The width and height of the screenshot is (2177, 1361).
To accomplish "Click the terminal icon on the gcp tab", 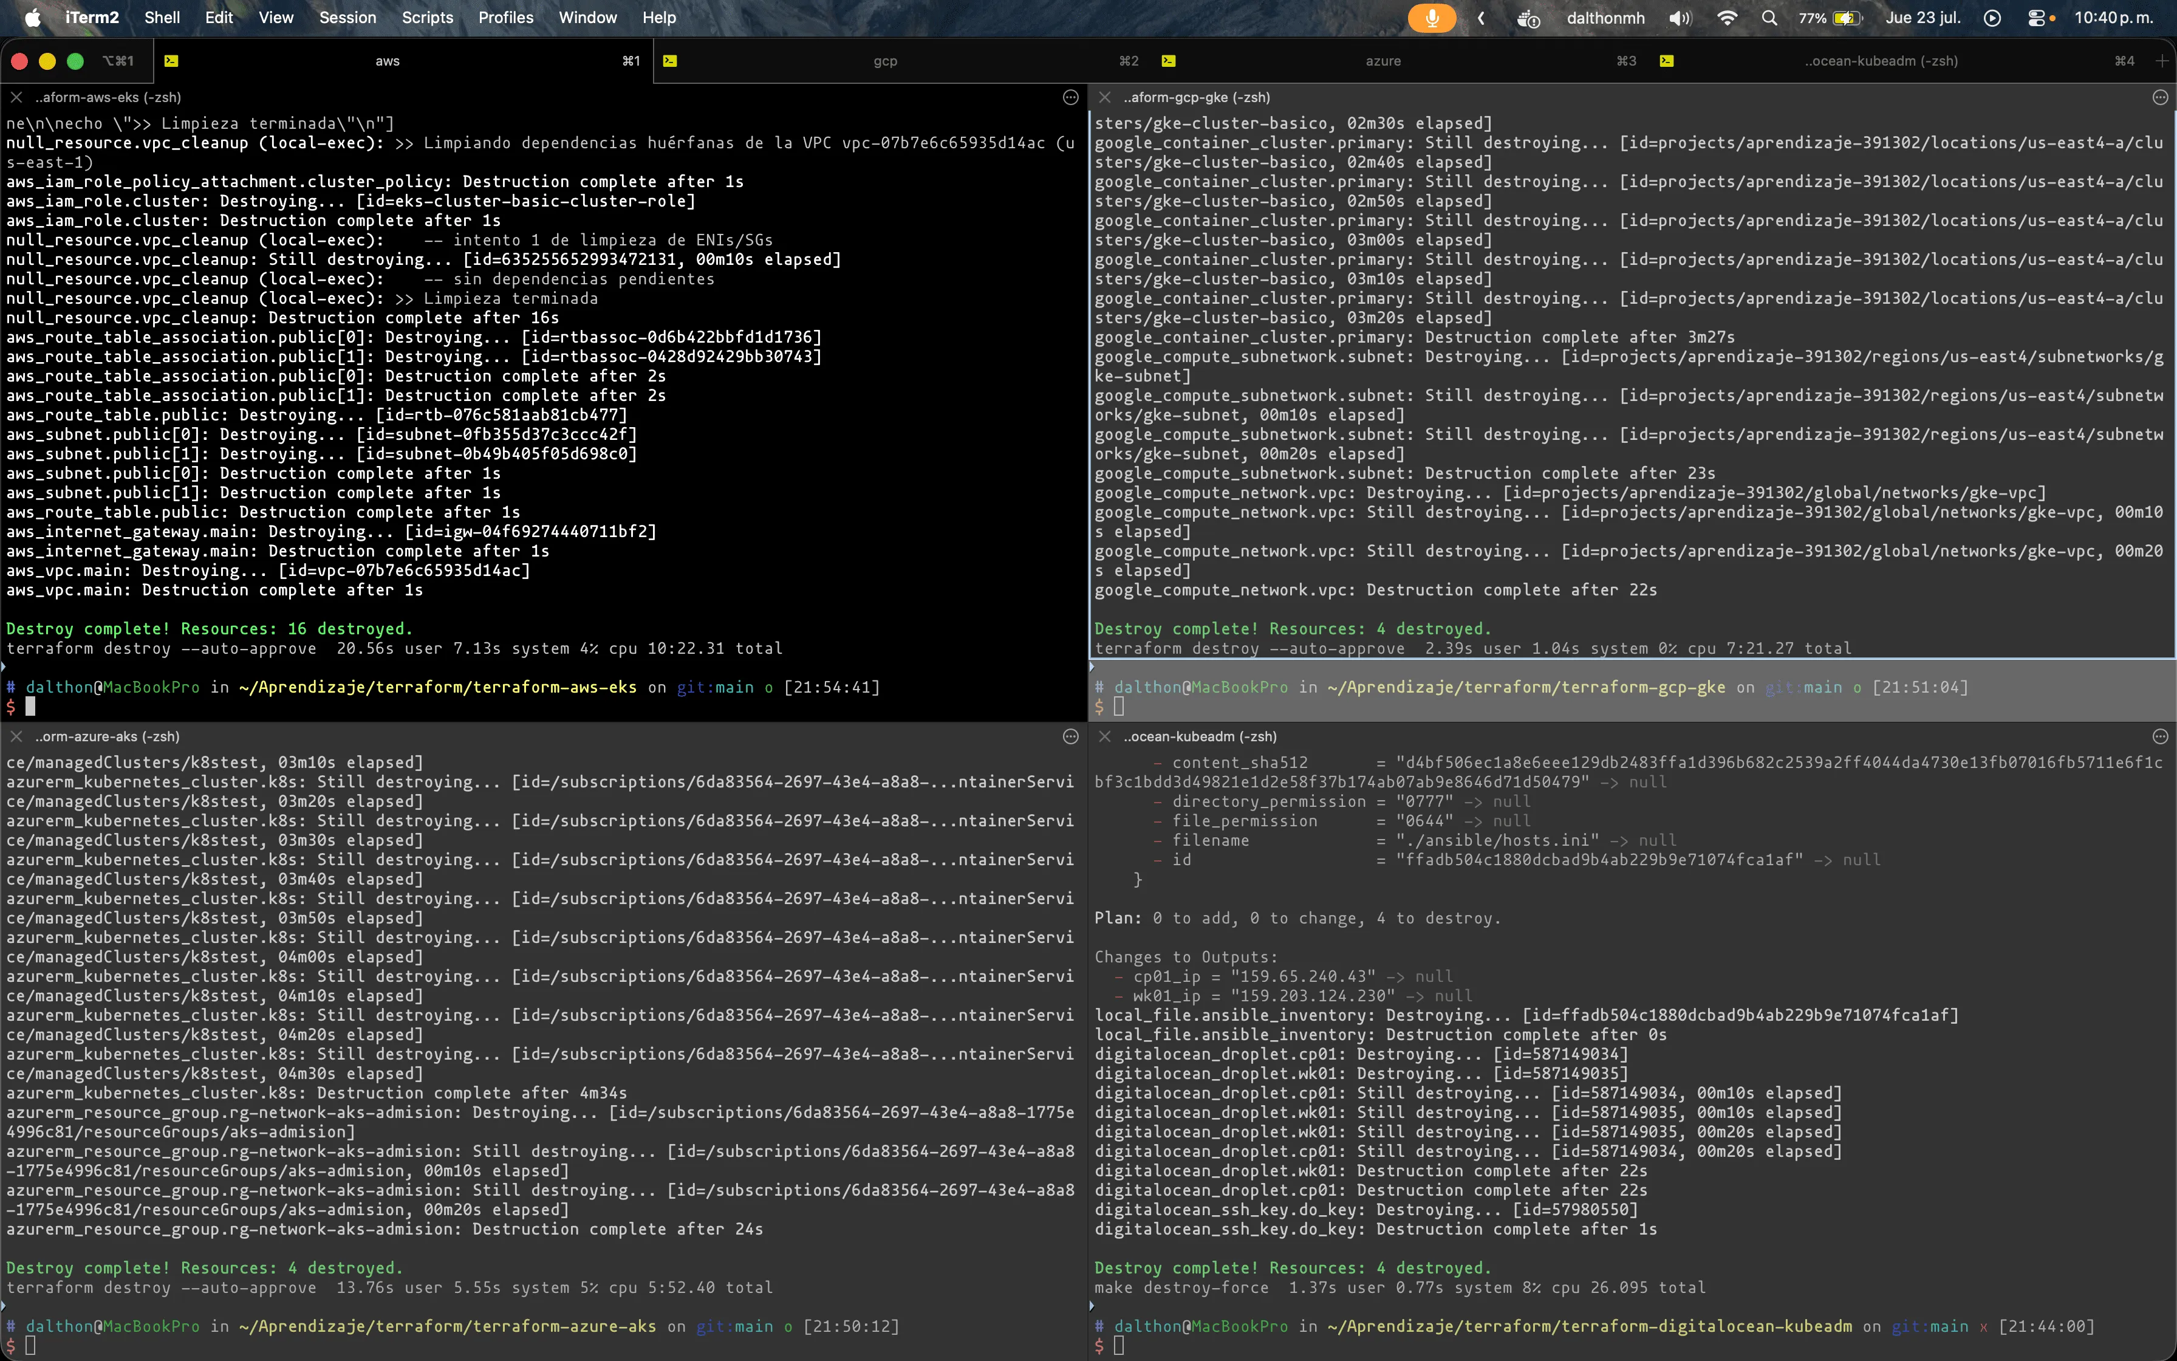I will click(x=670, y=61).
